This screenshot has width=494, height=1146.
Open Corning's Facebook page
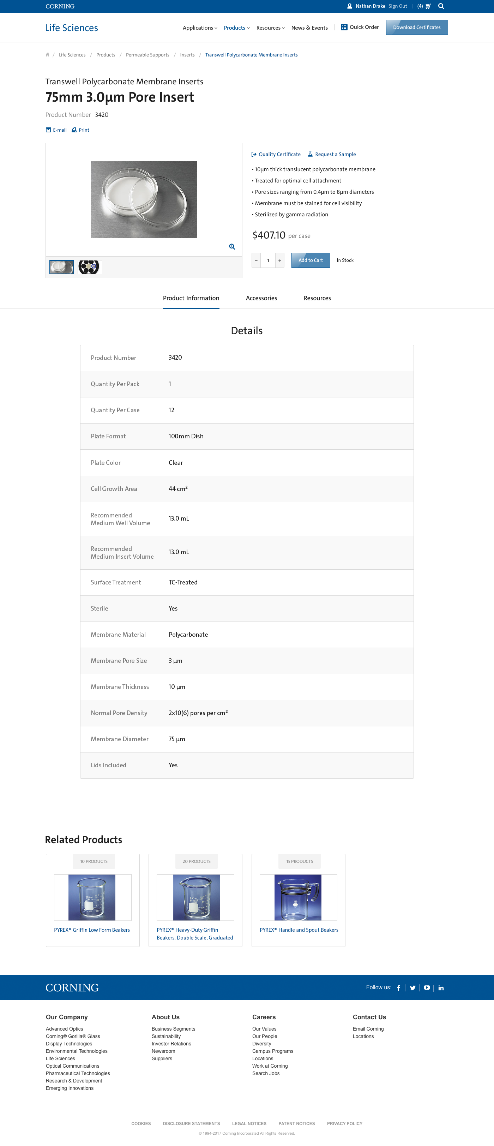398,988
